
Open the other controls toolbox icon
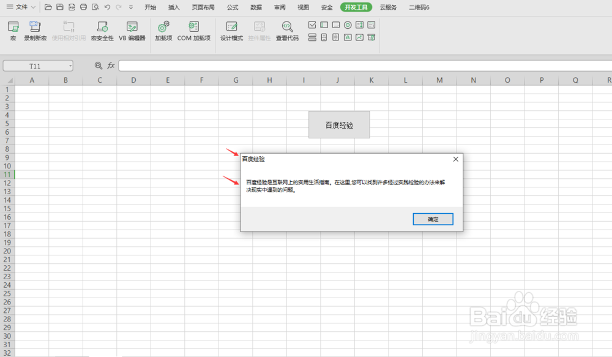point(371,37)
